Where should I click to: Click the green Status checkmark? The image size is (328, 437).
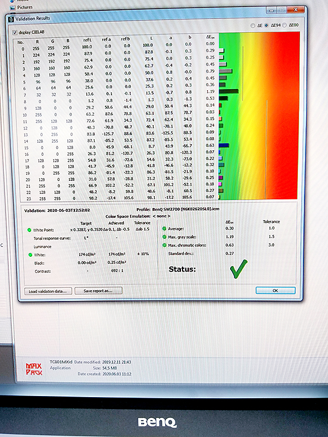[x=239, y=269]
